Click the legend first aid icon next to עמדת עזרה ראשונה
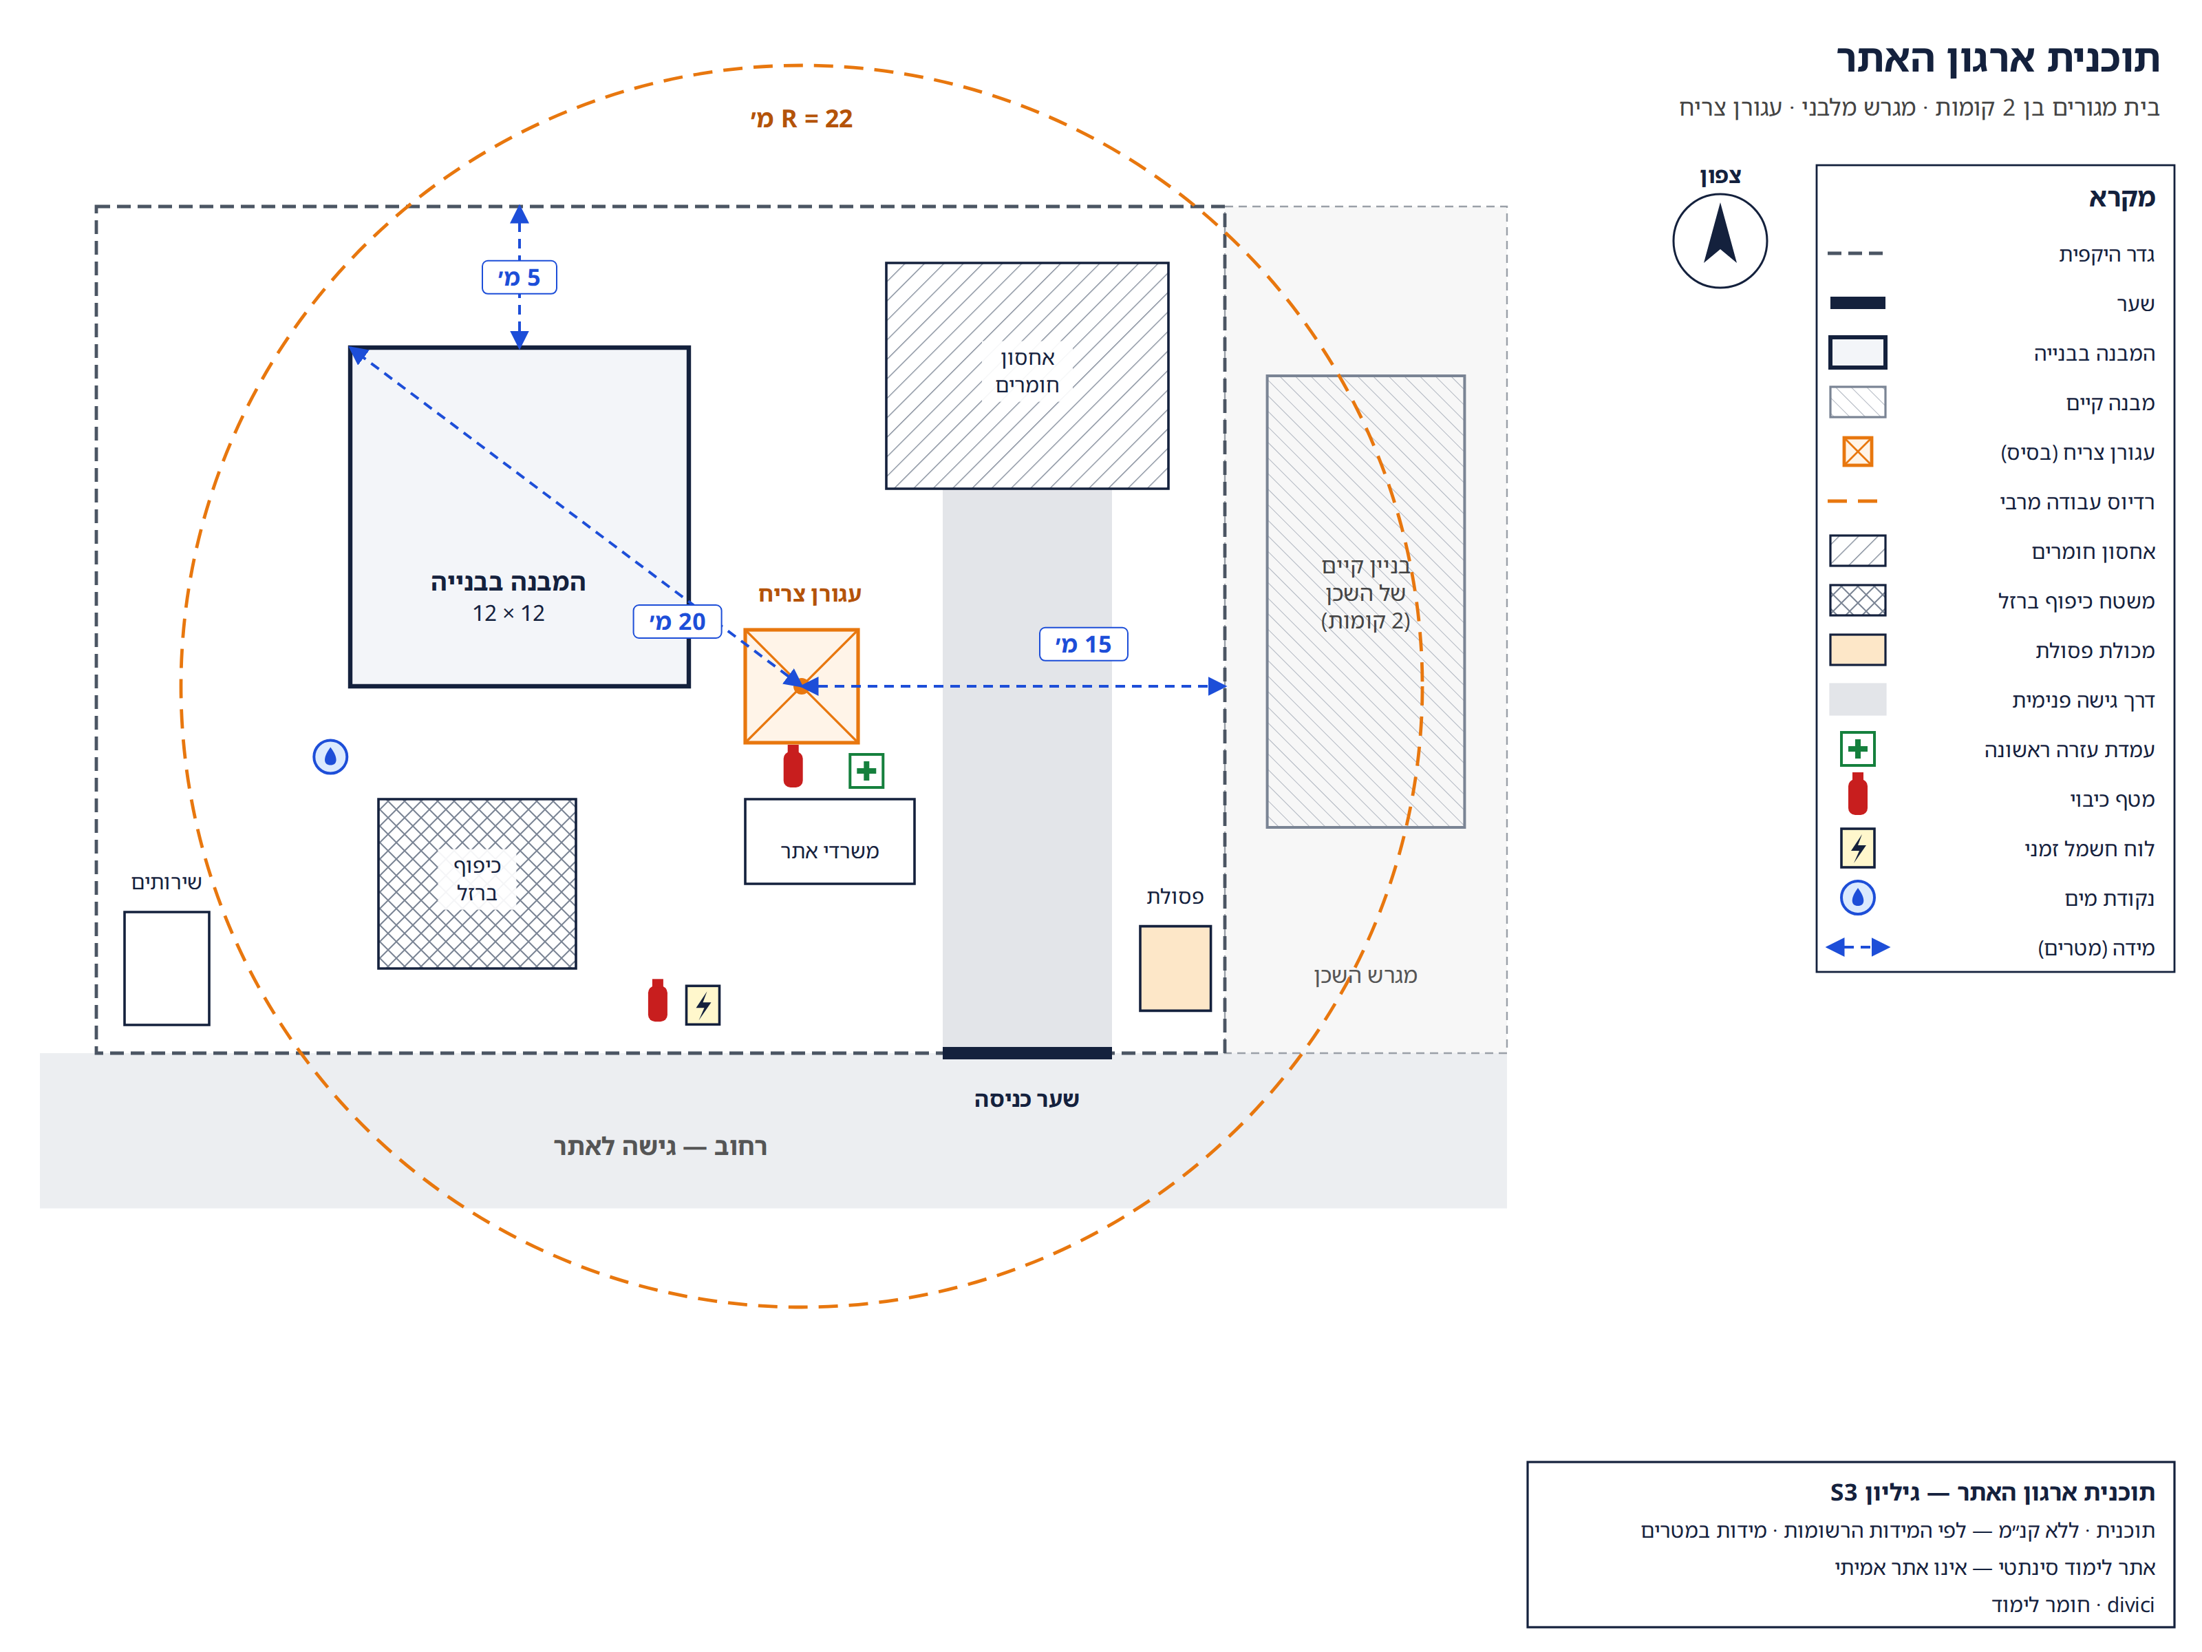 coord(1857,749)
